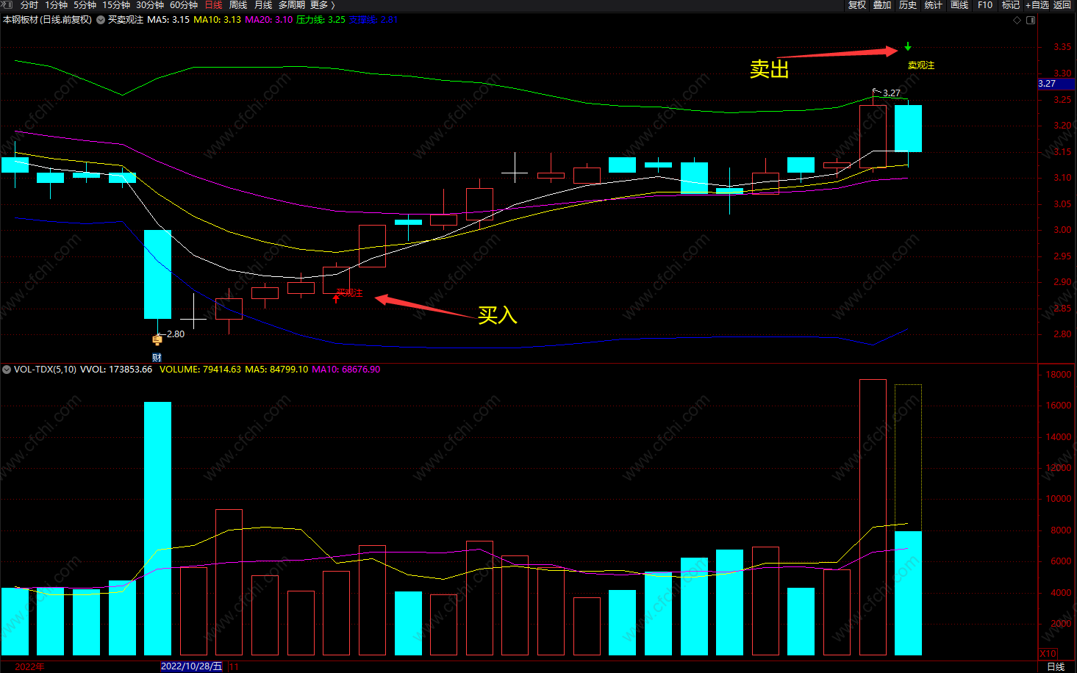Click the collapse icon before 分时

click(x=7, y=5)
